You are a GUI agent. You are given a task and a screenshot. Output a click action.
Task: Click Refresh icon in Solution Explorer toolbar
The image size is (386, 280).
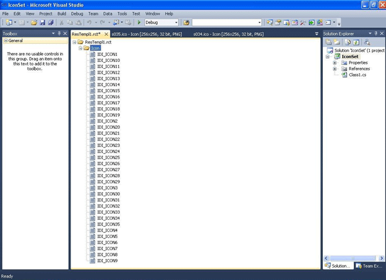356,42
